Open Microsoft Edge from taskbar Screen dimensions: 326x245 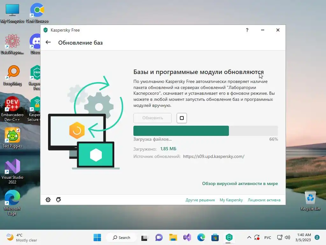(x=201, y=237)
